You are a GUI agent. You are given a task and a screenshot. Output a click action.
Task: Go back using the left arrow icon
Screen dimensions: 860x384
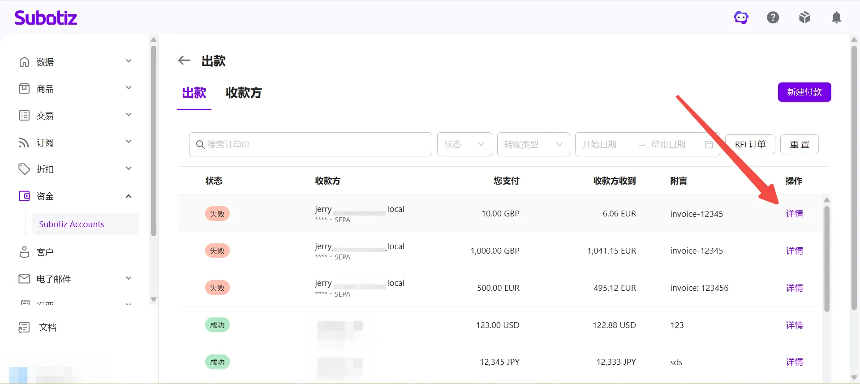(184, 60)
